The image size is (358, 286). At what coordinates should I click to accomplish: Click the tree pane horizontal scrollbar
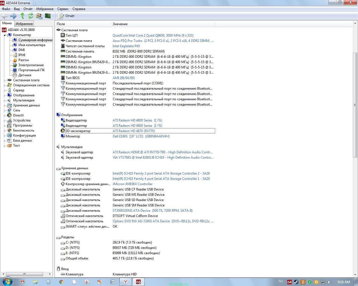tap(24, 274)
